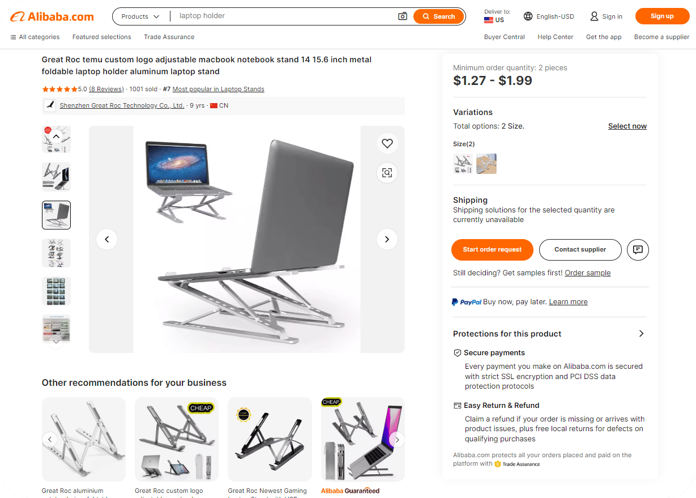Image resolution: width=696 pixels, height=498 pixels.
Task: Select the second Size variation swatch
Action: [x=486, y=164]
